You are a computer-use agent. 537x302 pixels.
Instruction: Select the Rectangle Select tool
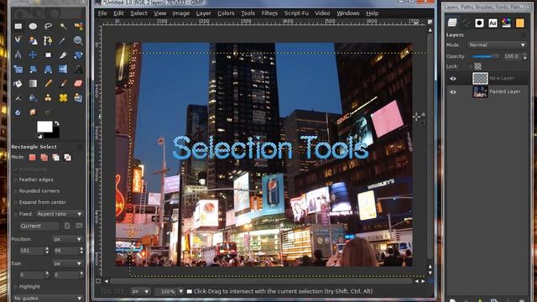click(18, 26)
